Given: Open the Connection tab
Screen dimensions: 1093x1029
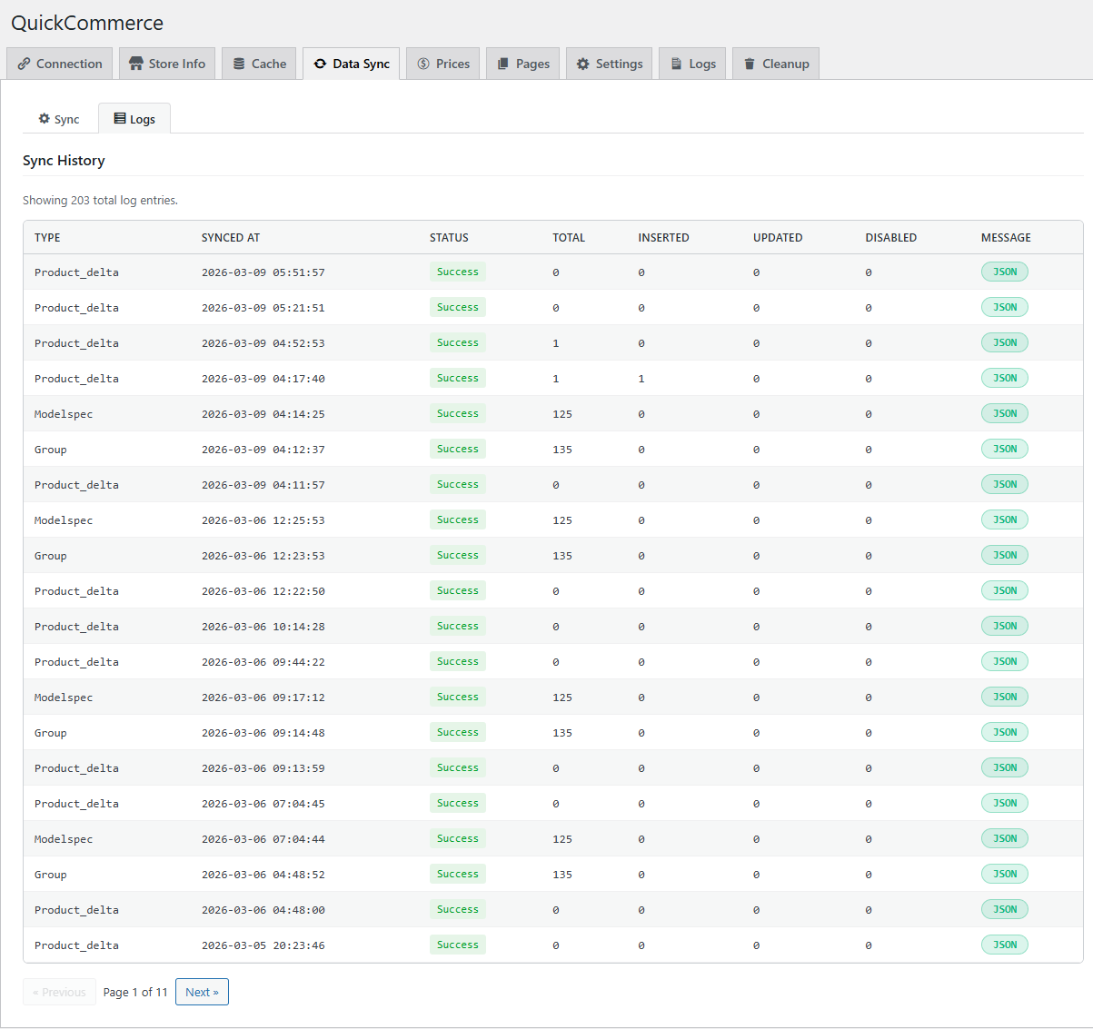Looking at the screenshot, I should click(x=60, y=64).
